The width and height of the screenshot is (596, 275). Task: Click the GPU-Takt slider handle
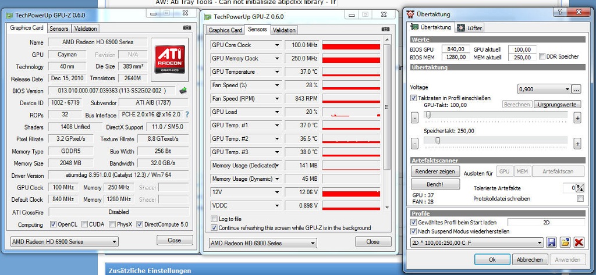tap(428, 115)
